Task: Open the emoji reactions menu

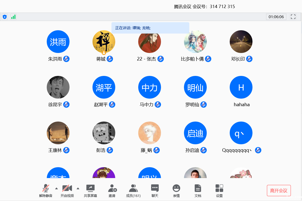Action: 176,191
